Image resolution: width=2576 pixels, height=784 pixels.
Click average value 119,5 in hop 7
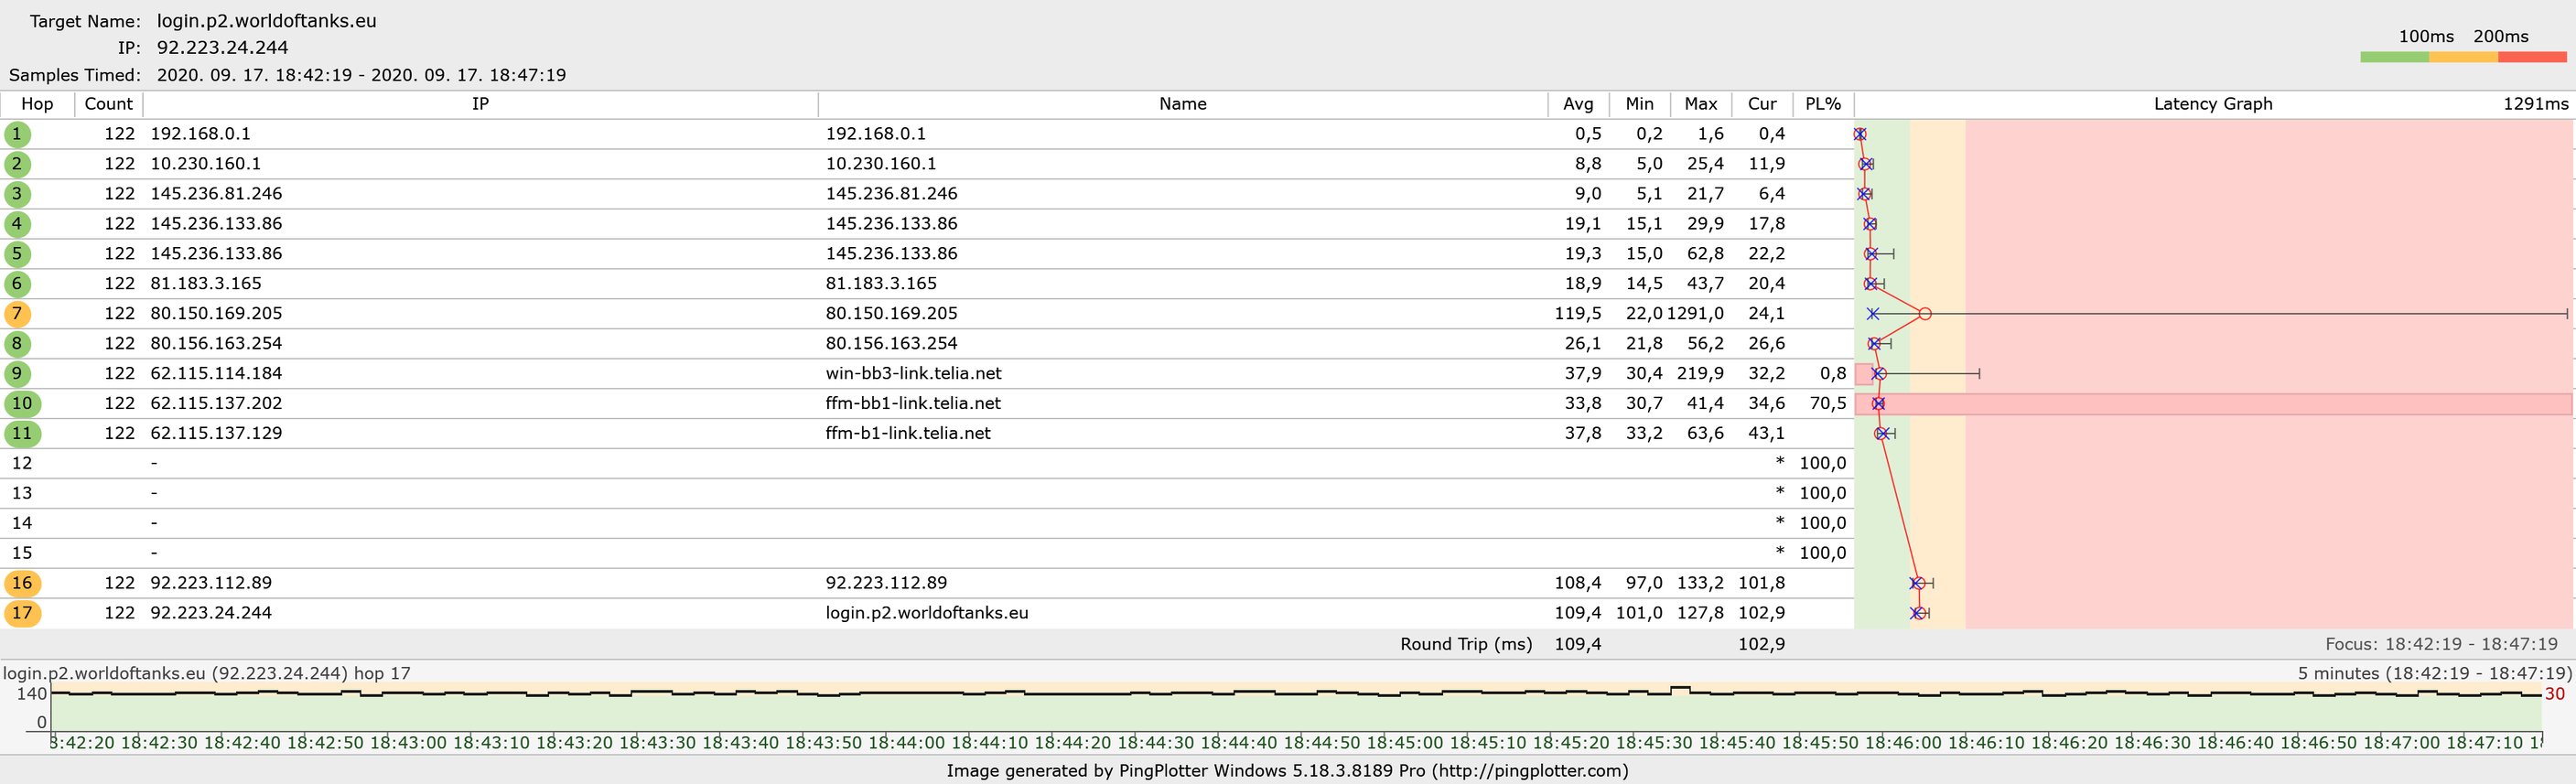[1578, 314]
